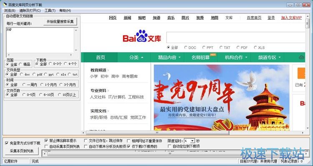The image size is (313, 166).
Task: Expand 机构合作 dropdown menu
Action: tap(246, 58)
